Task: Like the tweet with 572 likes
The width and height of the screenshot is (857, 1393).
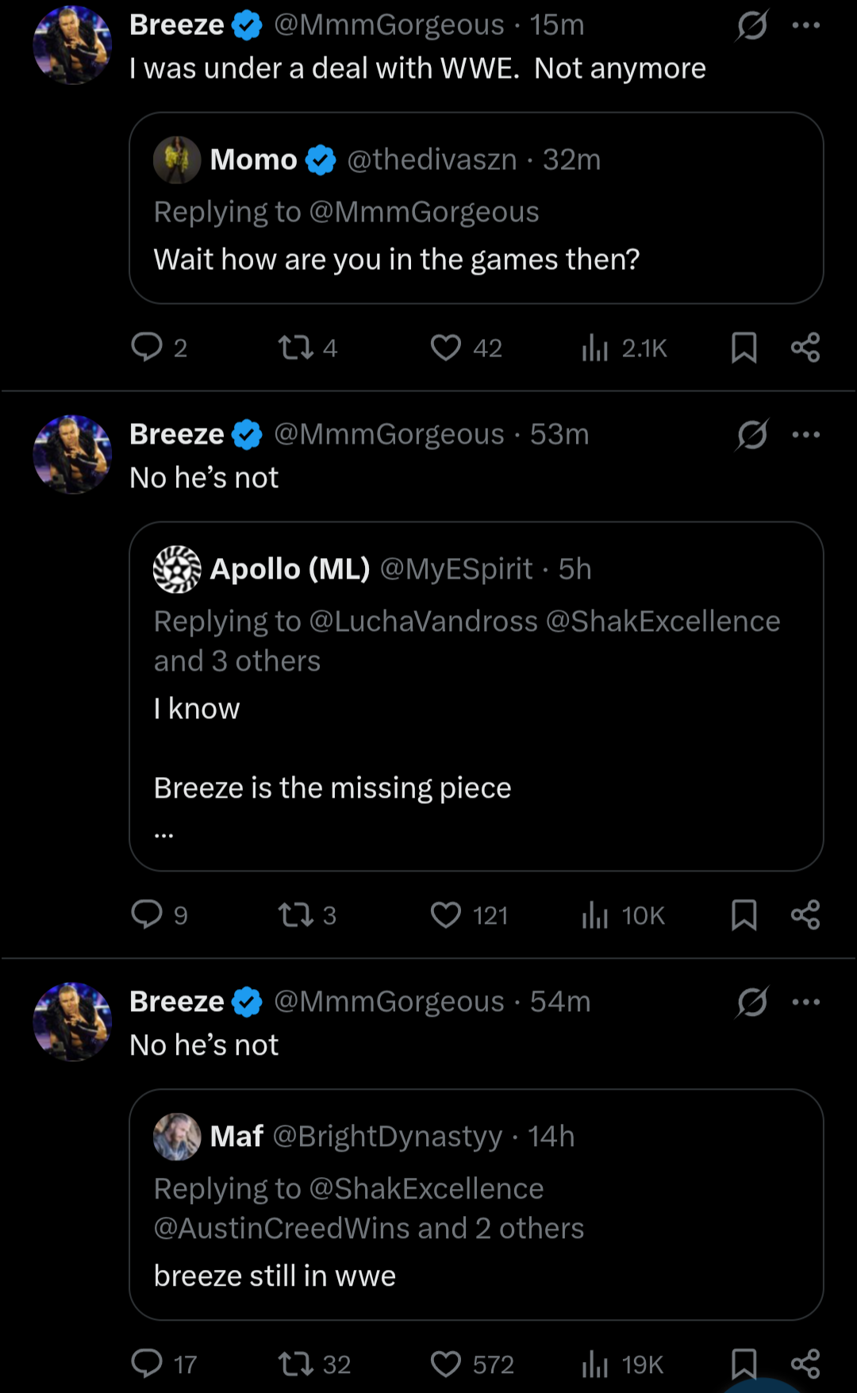Action: [446, 1364]
